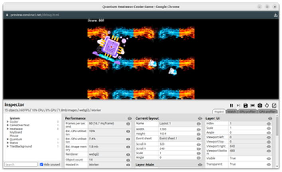This screenshot has height=172, width=282.
Task: Step one frame forward in debugger
Action: (238, 105)
